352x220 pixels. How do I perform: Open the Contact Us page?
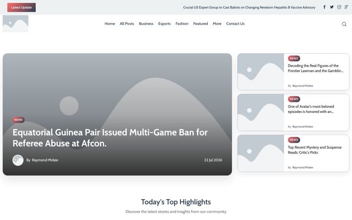point(236,23)
